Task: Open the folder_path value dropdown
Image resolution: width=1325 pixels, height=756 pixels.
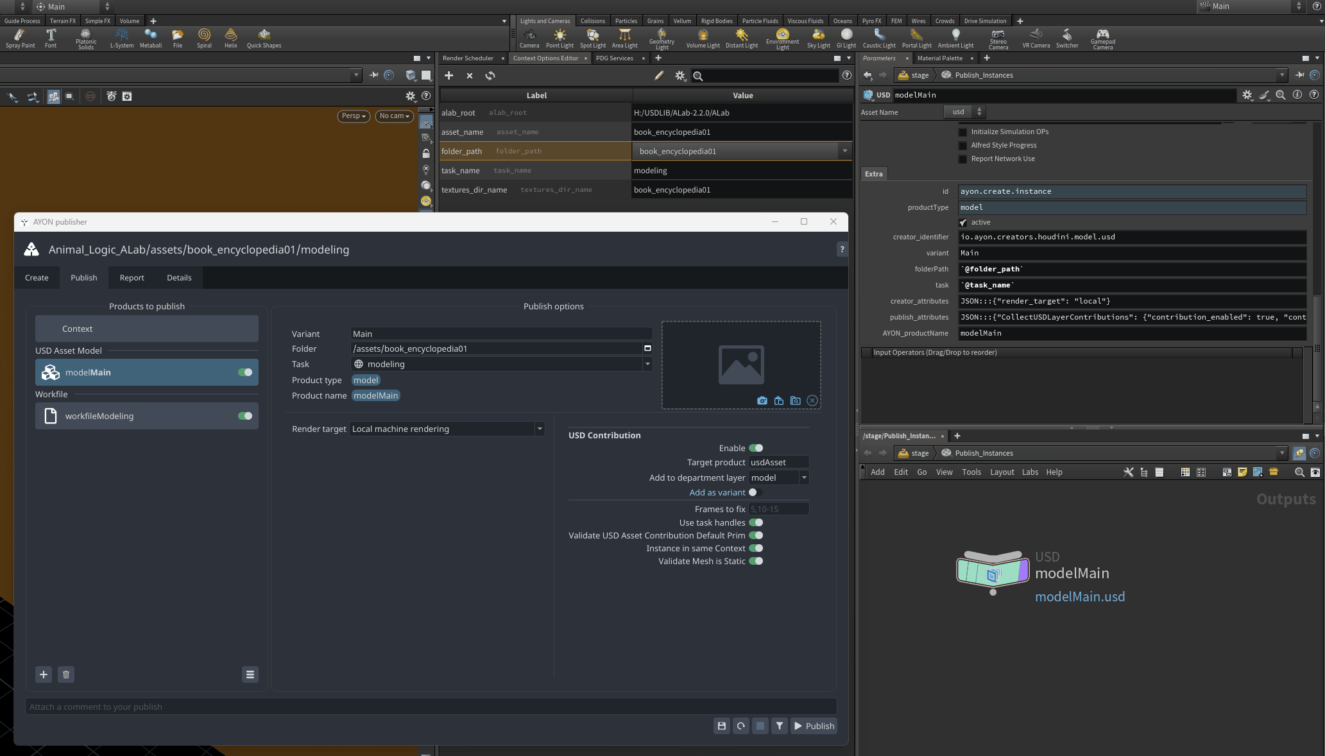Action: (844, 151)
